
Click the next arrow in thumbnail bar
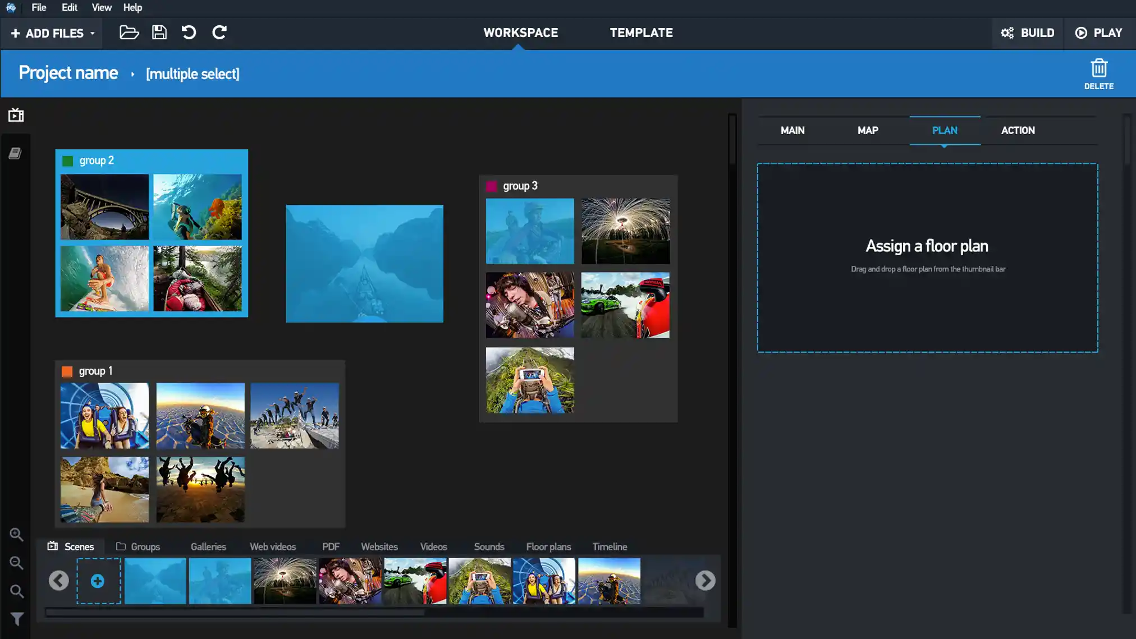[x=705, y=581]
